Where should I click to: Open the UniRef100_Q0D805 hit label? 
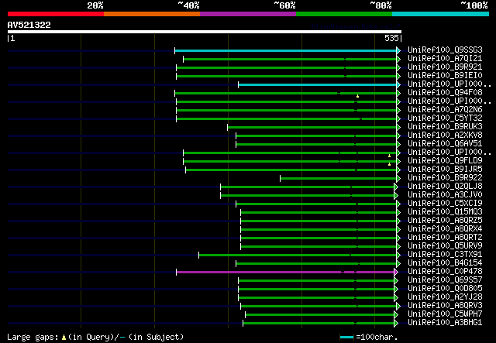coord(445,289)
